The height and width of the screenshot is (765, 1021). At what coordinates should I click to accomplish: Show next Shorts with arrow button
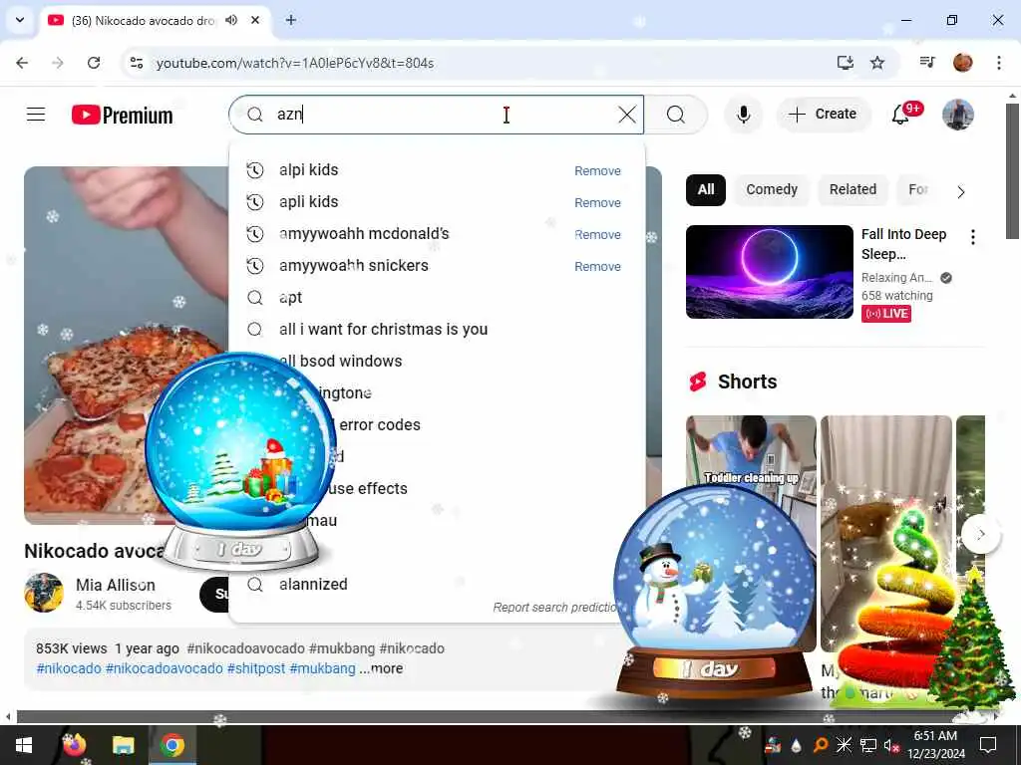(981, 534)
